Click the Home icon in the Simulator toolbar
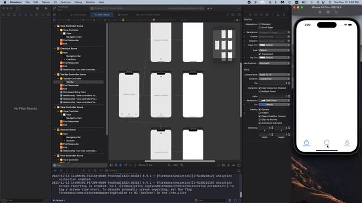This screenshot has height=203, width=362. (x=320, y=12)
